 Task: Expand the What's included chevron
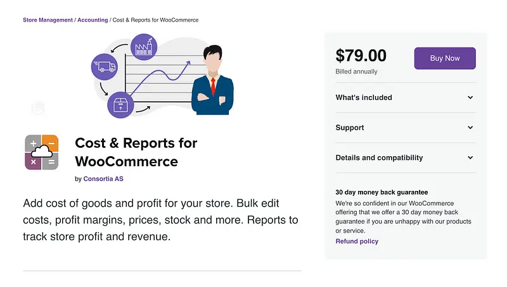[x=470, y=98]
